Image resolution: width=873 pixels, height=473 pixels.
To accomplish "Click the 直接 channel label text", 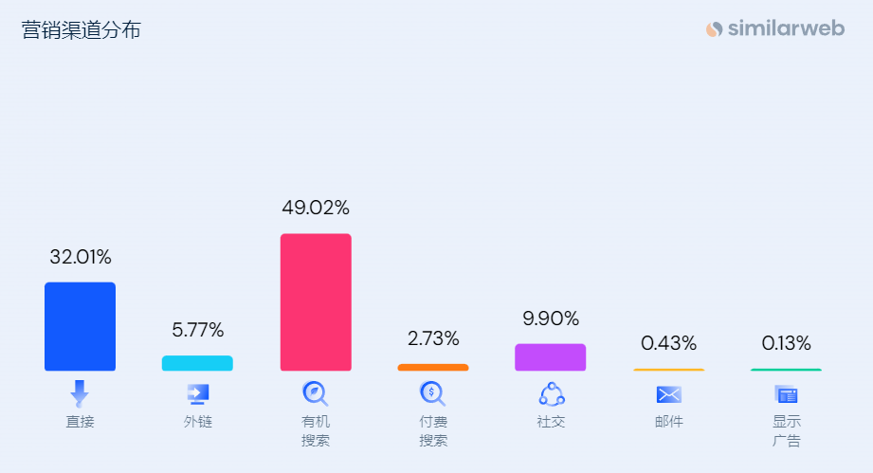I will pos(80,422).
